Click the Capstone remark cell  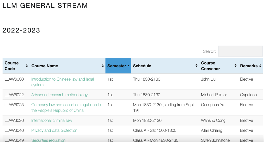(248, 95)
